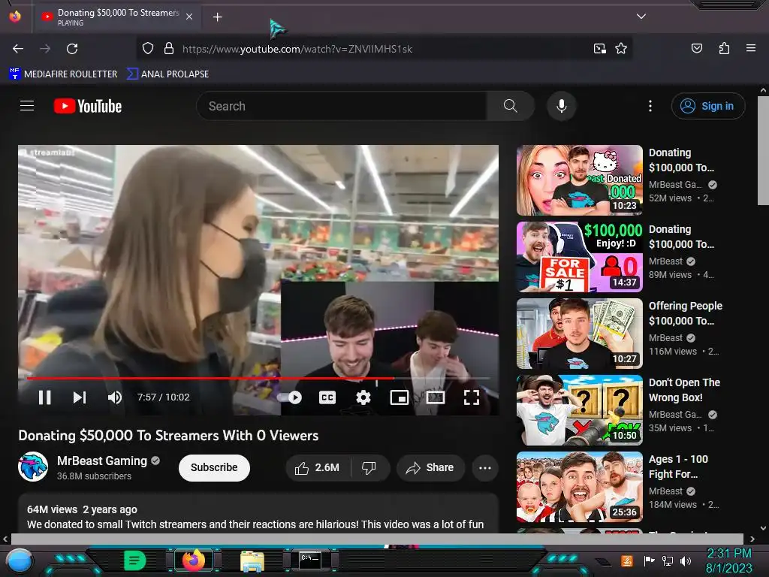Click the horizontal page scrollbar
This screenshot has height=577, width=769.
point(377,539)
